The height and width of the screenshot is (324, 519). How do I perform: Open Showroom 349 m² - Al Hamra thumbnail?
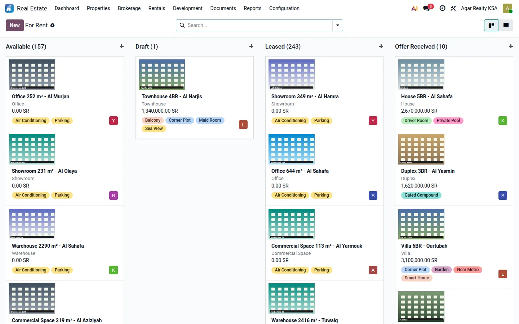click(292, 75)
